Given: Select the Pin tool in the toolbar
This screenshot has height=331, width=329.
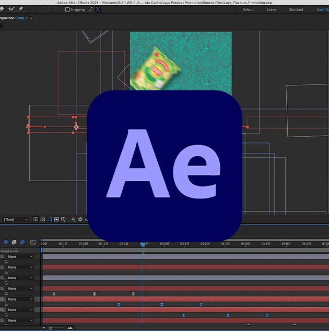Looking at the screenshot, I should pyautogui.click(x=21, y=9).
